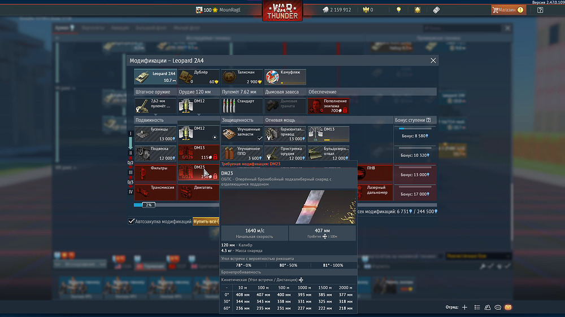Click the 1640 м/с muzzle velocity value
The image size is (565, 317).
(x=255, y=230)
